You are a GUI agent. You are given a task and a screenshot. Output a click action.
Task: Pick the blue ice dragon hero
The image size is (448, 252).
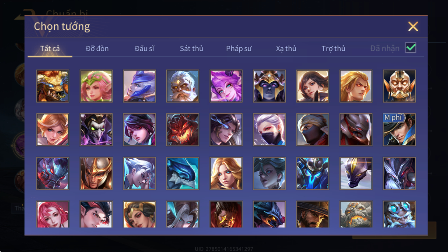click(x=183, y=173)
